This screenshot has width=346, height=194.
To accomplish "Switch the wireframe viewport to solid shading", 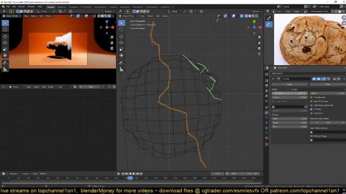I will 250,16.
